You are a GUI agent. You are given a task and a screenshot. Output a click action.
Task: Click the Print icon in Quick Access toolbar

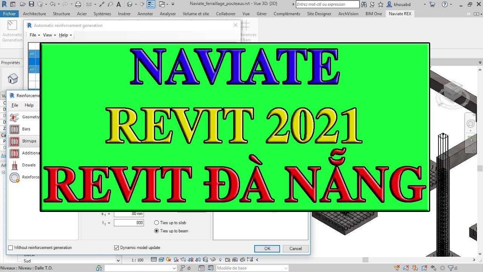78,4
